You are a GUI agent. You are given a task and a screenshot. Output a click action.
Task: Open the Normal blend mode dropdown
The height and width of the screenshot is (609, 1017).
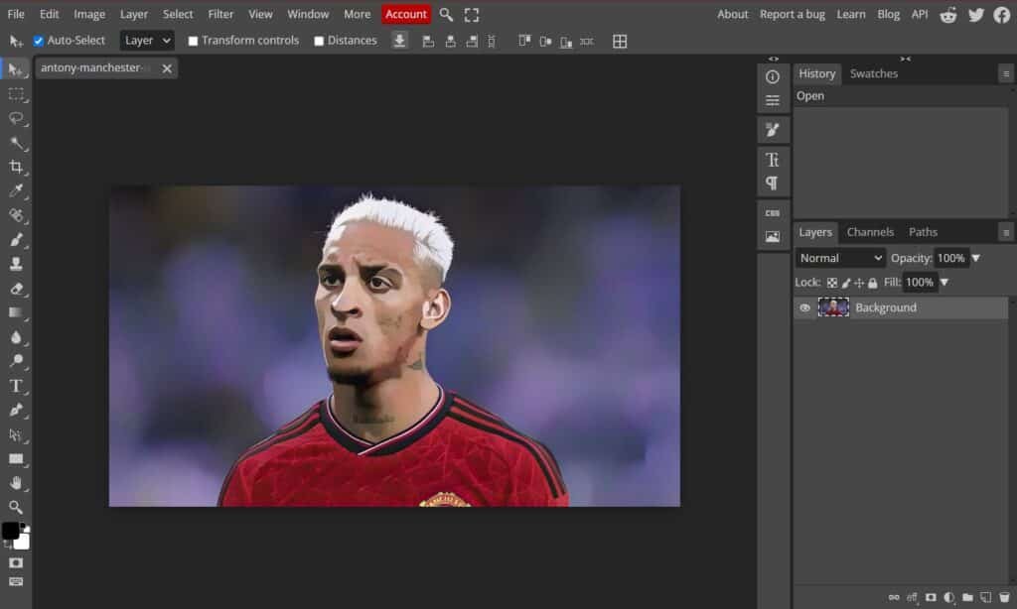[840, 258]
